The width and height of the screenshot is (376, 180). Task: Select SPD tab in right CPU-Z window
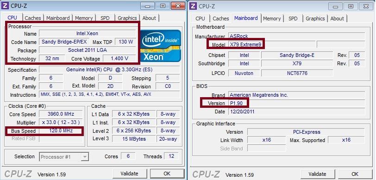point(293,19)
